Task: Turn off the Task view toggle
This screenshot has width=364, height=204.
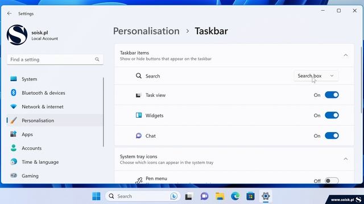Action: click(x=332, y=95)
